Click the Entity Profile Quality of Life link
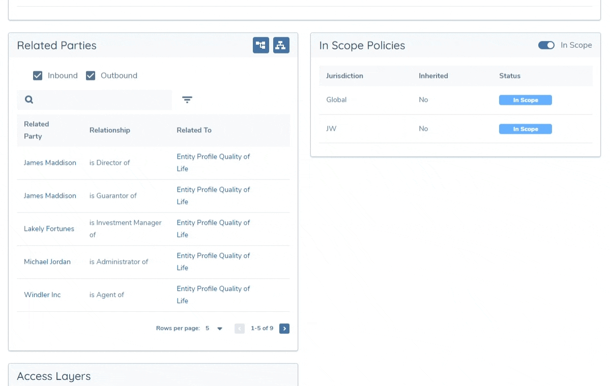Screen dimensions: 610x386 (x=213, y=162)
